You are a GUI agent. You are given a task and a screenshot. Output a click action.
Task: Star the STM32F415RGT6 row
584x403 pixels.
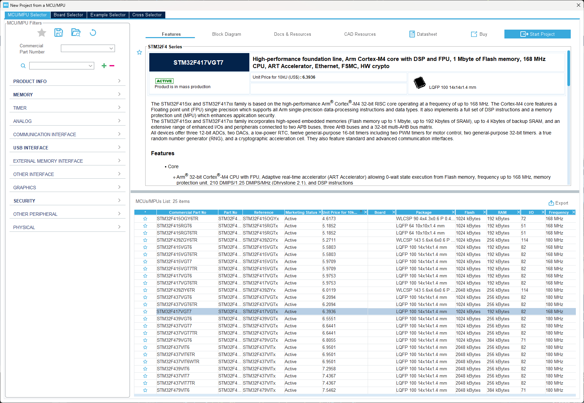tap(145, 226)
